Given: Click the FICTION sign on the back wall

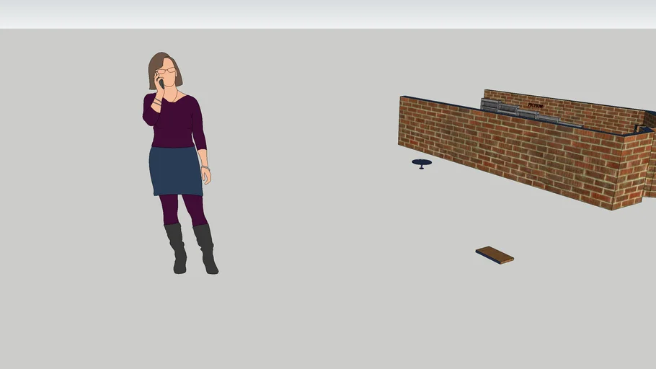Looking at the screenshot, I should [535, 105].
